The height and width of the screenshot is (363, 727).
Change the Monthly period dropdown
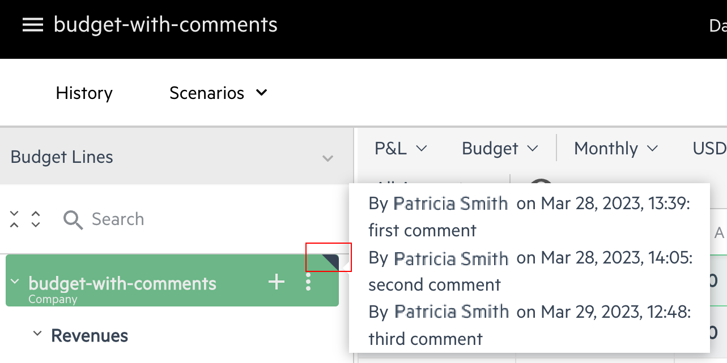[616, 149]
